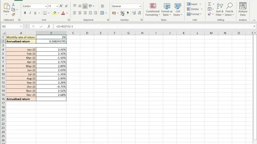Click Delete cells button
Screen dimensions: 257x144
click(x=193, y=9)
